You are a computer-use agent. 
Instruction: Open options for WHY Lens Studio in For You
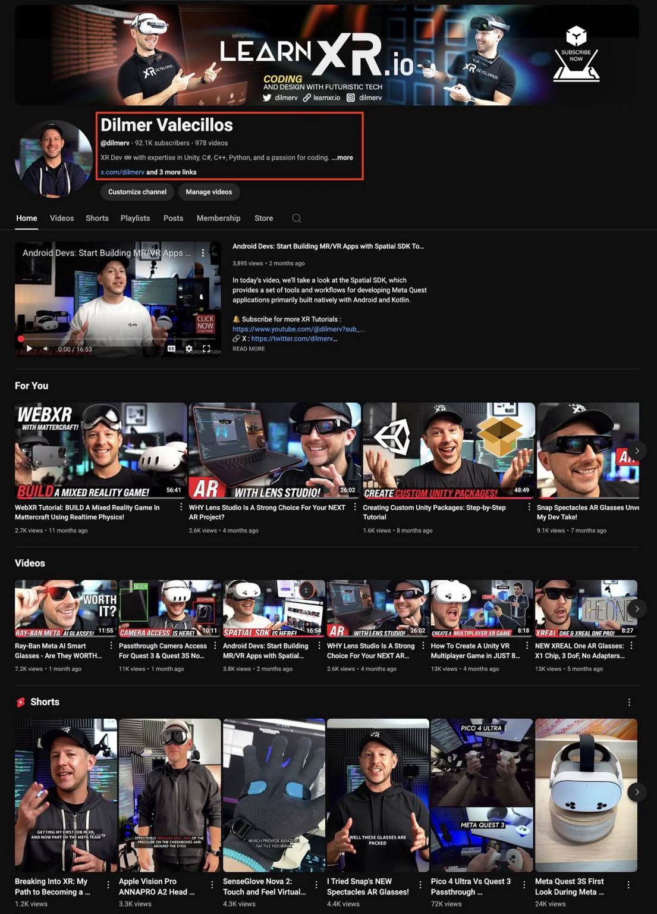[355, 507]
